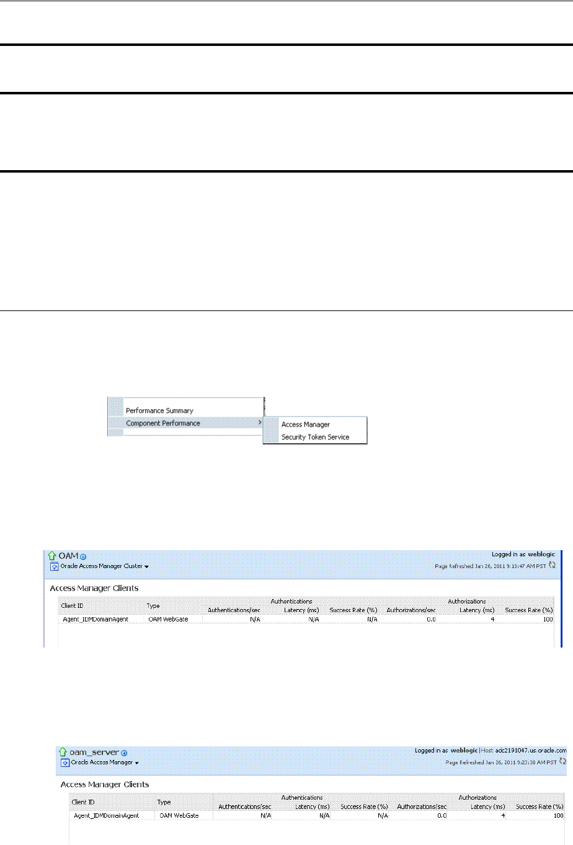Click Page Refreshed timestamp in OAM panel
This screenshot has width=573, height=845.
pyautogui.click(x=492, y=566)
